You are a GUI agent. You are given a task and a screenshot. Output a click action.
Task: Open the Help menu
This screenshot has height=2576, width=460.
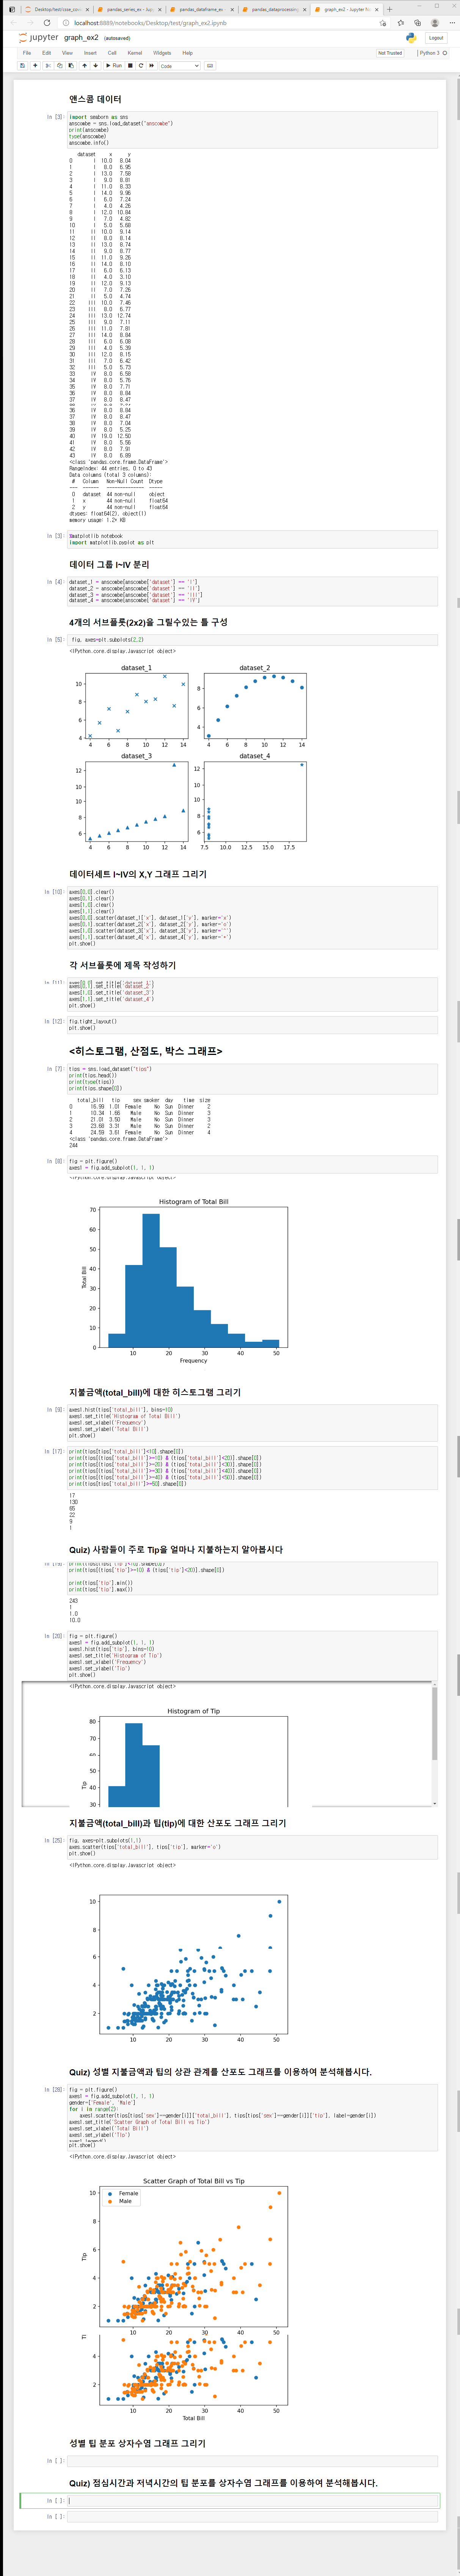coord(188,53)
